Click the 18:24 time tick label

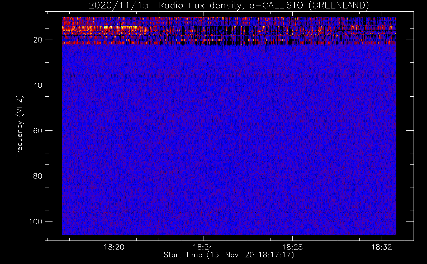(203, 247)
